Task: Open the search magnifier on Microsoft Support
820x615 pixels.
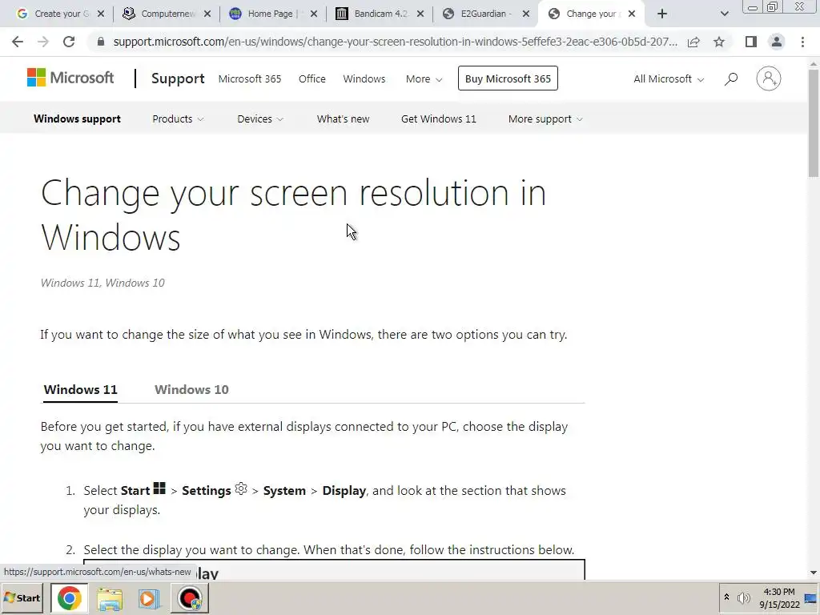Action: [x=731, y=79]
